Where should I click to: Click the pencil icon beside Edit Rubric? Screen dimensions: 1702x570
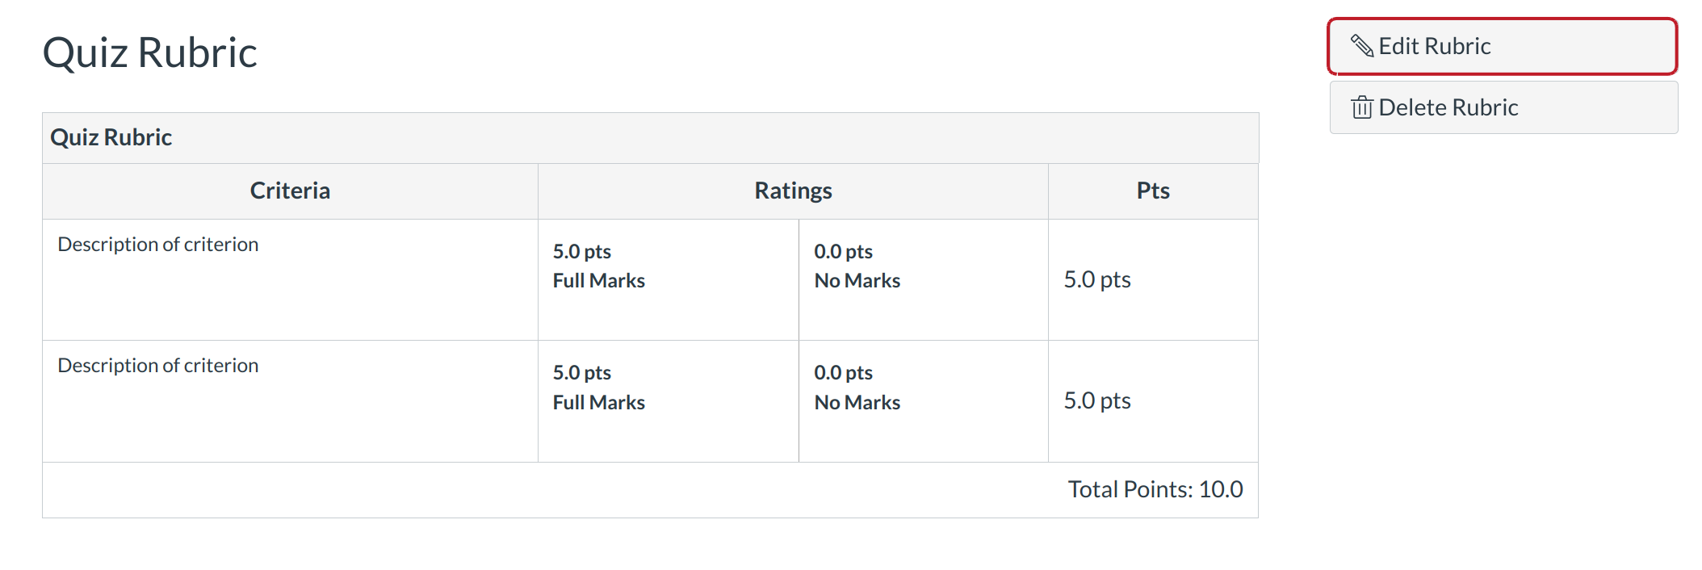pos(1362,46)
